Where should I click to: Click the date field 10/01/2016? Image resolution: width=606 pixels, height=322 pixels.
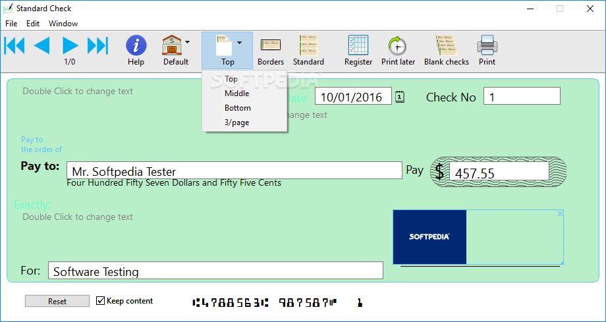coord(353,97)
